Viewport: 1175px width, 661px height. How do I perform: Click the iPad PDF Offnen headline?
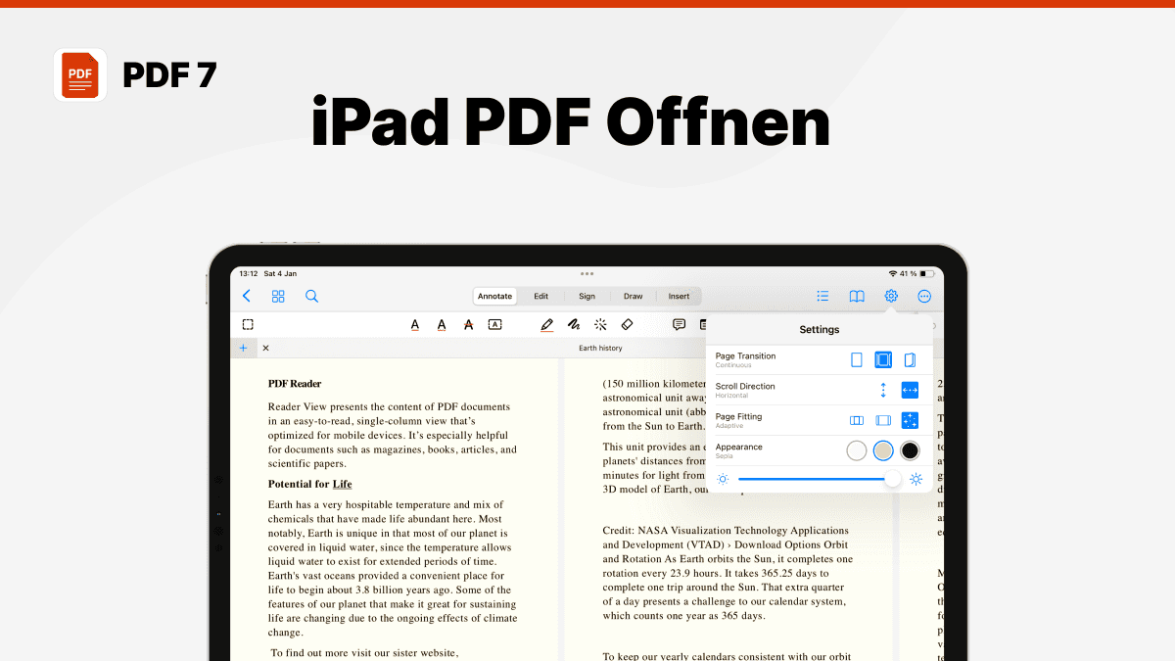click(571, 121)
